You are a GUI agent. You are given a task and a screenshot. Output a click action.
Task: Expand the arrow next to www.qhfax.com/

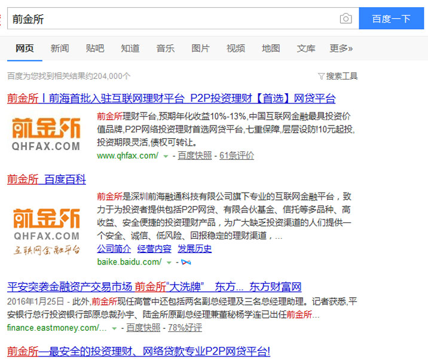coord(166,156)
